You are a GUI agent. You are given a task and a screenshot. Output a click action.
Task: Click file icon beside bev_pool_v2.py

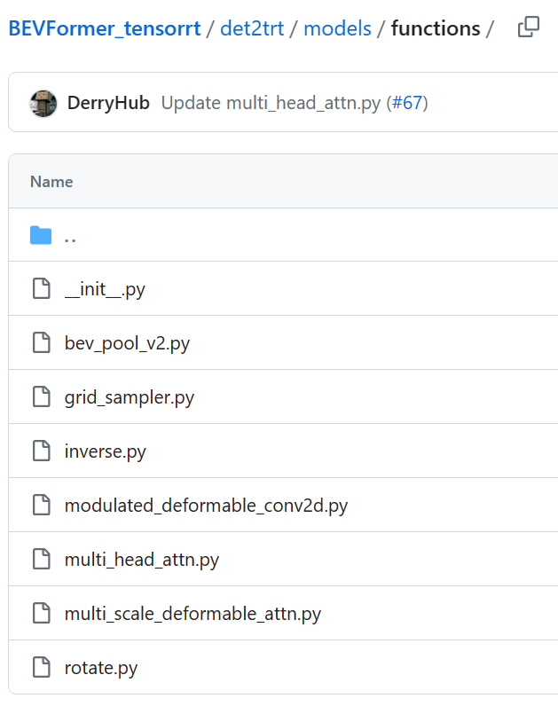point(41,343)
